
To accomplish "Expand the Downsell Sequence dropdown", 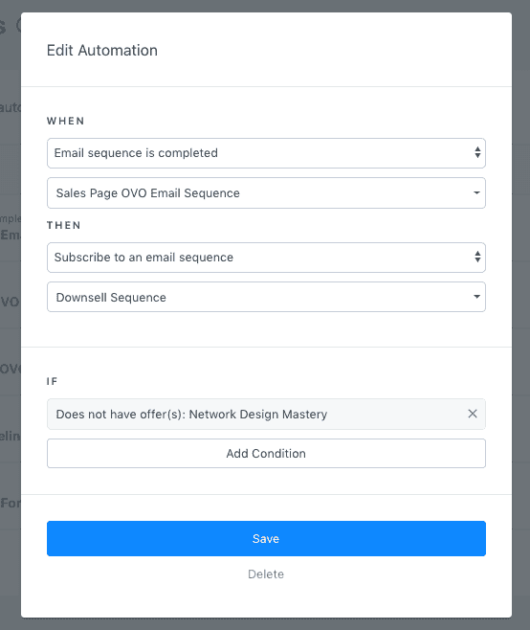I will click(x=266, y=297).
